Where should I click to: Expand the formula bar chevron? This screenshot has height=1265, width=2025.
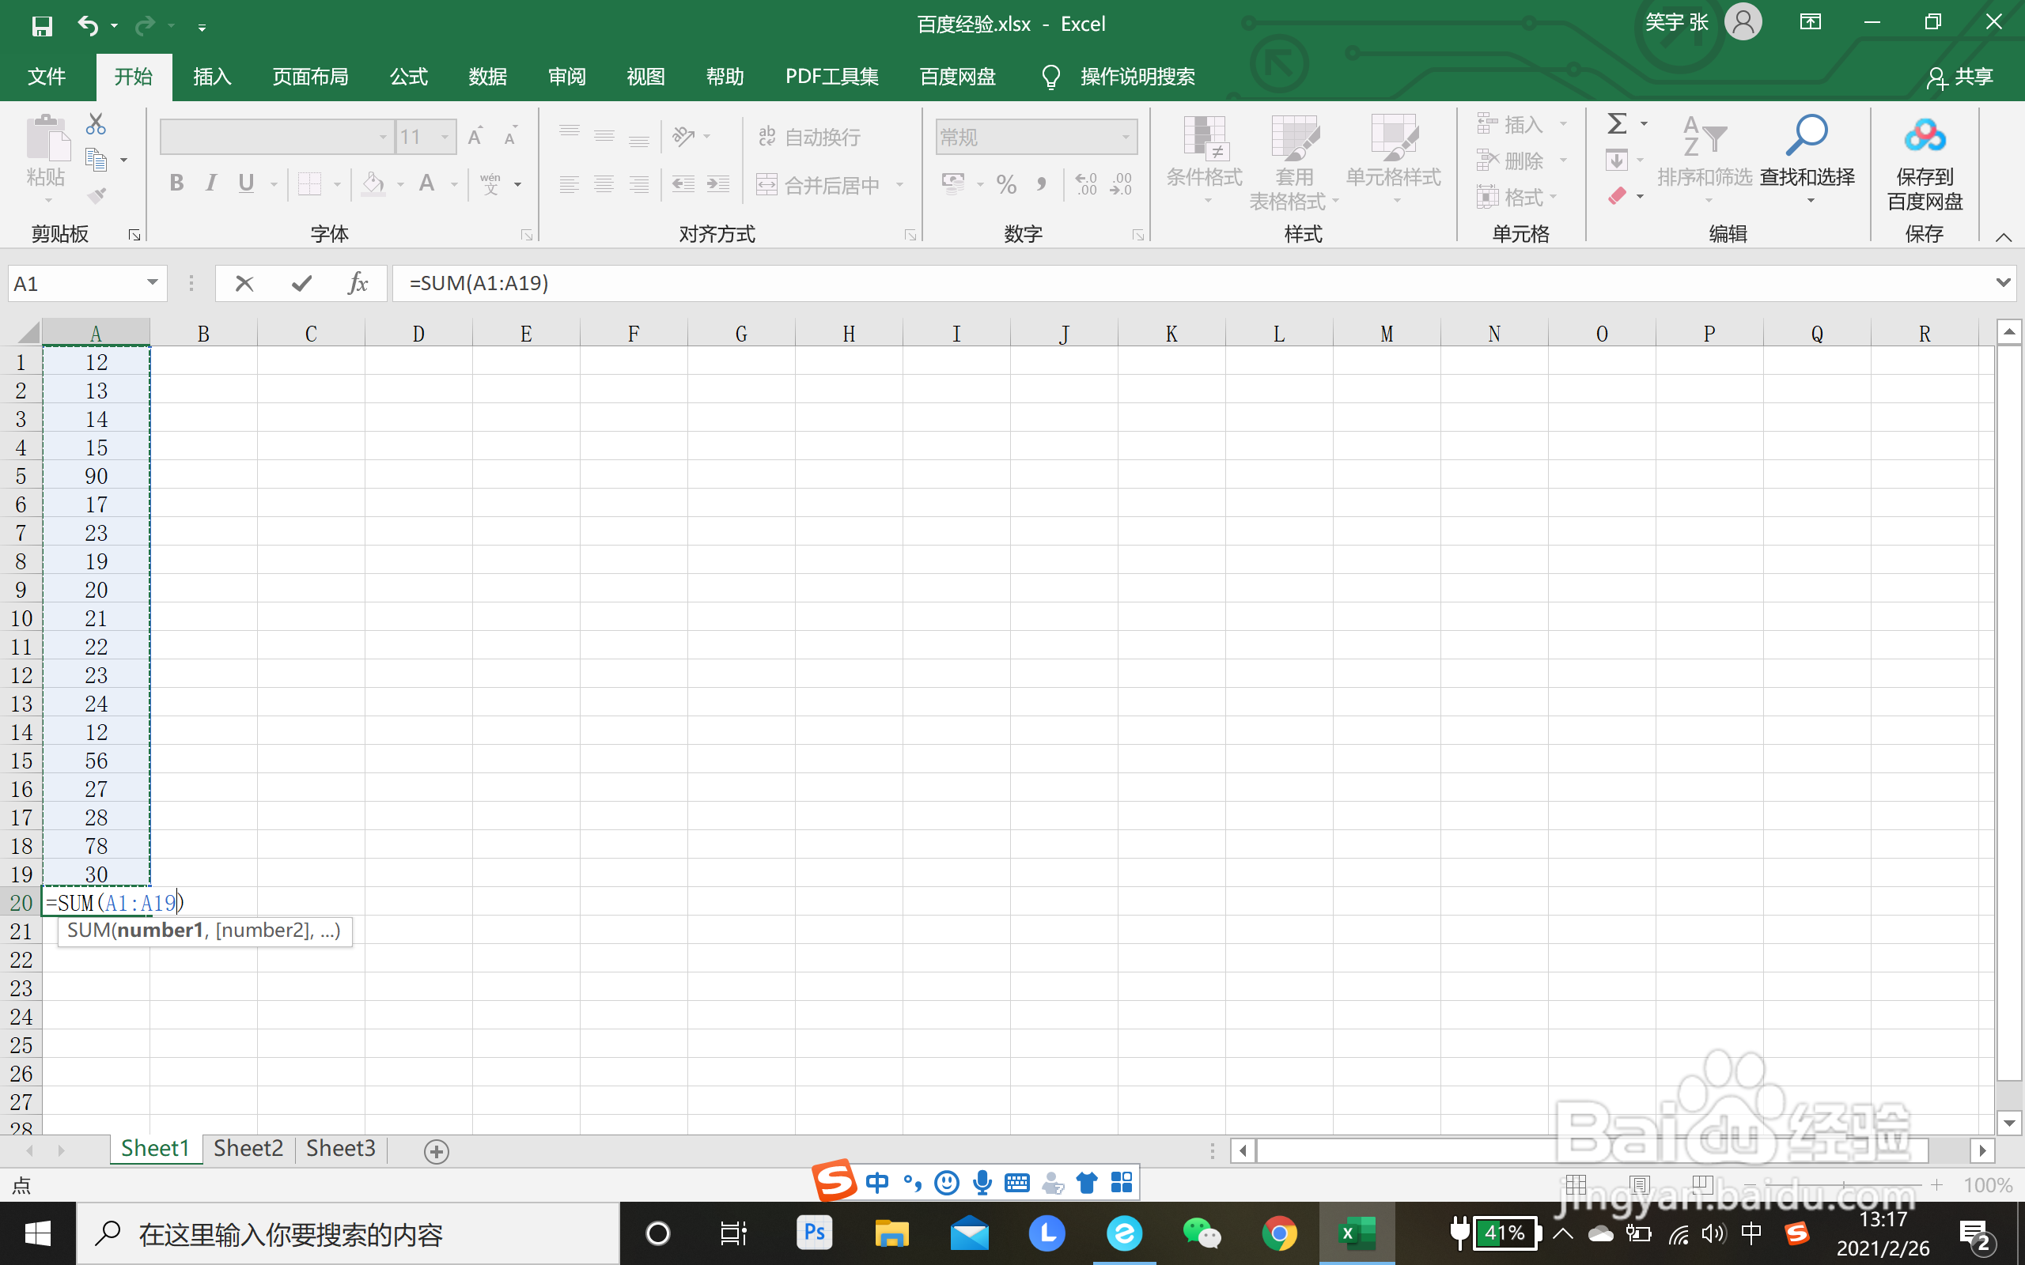tap(2003, 283)
